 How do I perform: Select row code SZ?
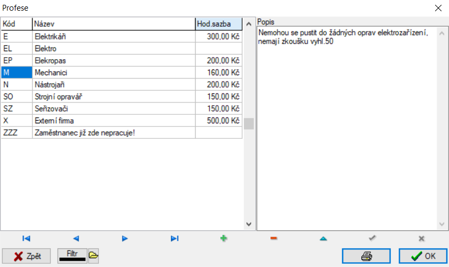[17, 108]
